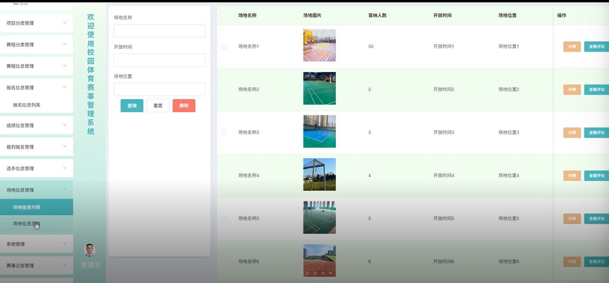Open the 场地名称6 running track image
Screen dimensions: 609x283
pyautogui.click(x=319, y=261)
